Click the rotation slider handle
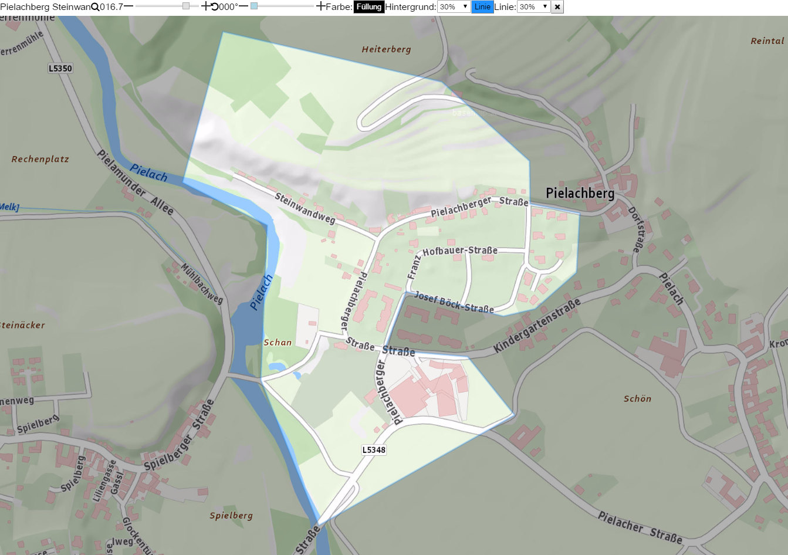Screen dimensions: 788x555 point(254,6)
